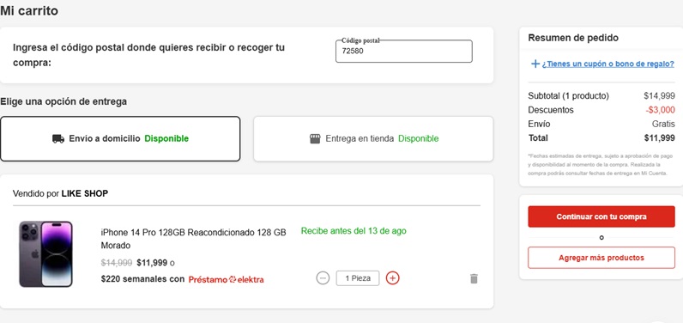683x323 pixels.
Task: Click the plus icon beside coupon link
Action: point(535,64)
